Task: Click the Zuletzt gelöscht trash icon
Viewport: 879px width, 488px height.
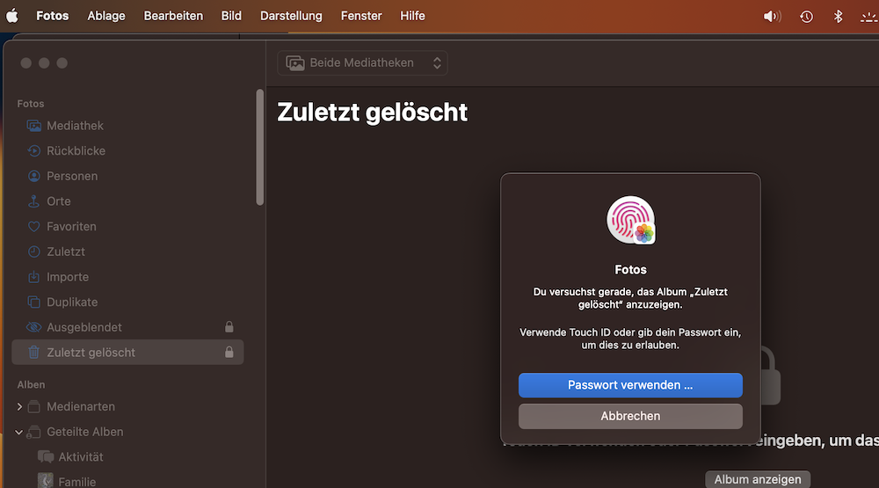Action: coord(33,353)
